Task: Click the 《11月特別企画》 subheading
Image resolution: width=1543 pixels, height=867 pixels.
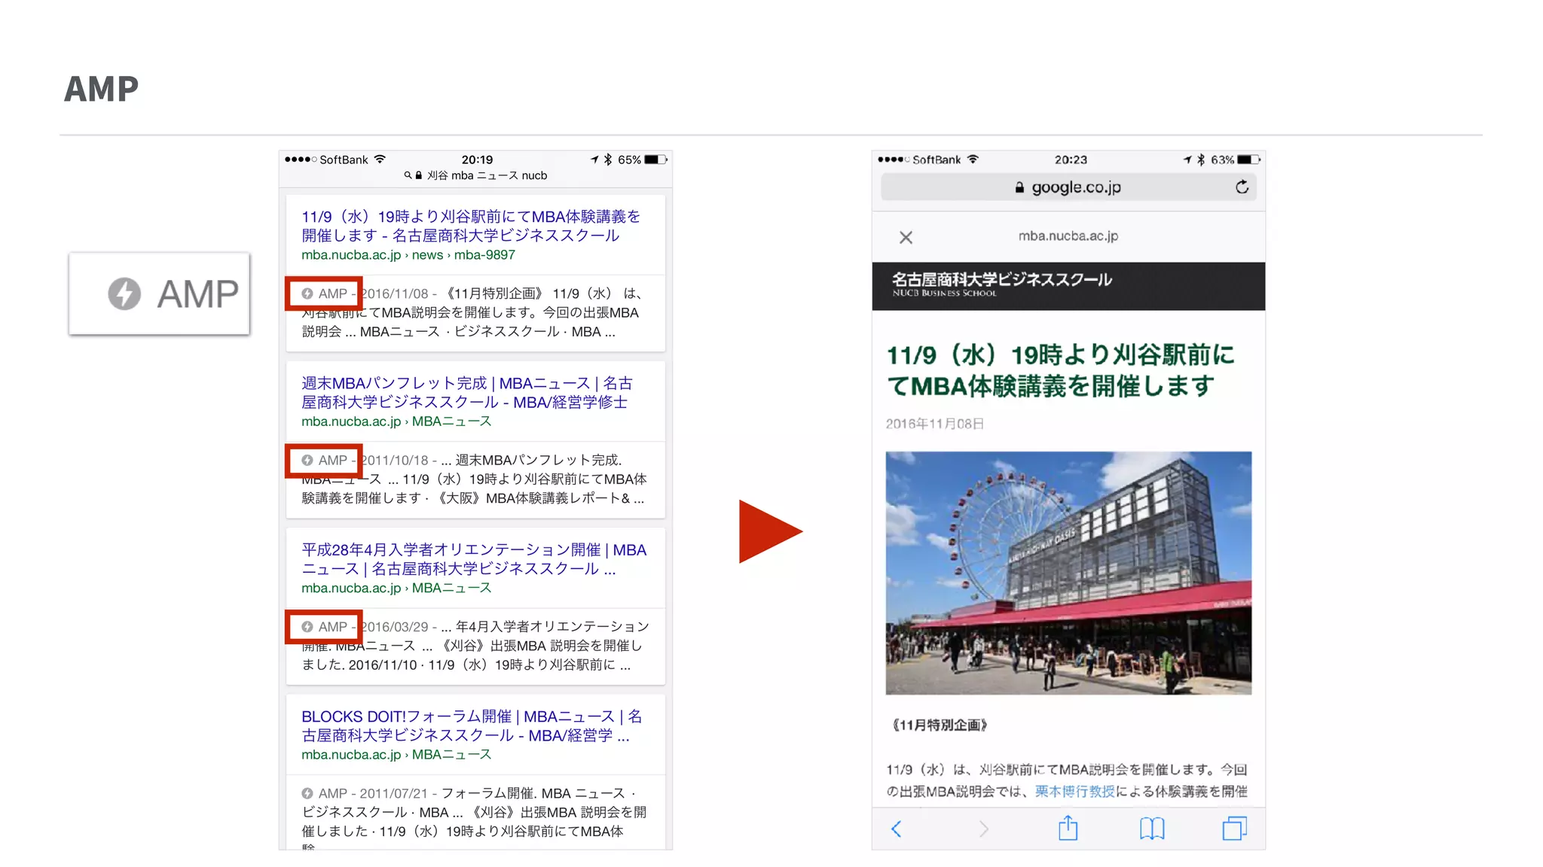Action: pos(939,725)
